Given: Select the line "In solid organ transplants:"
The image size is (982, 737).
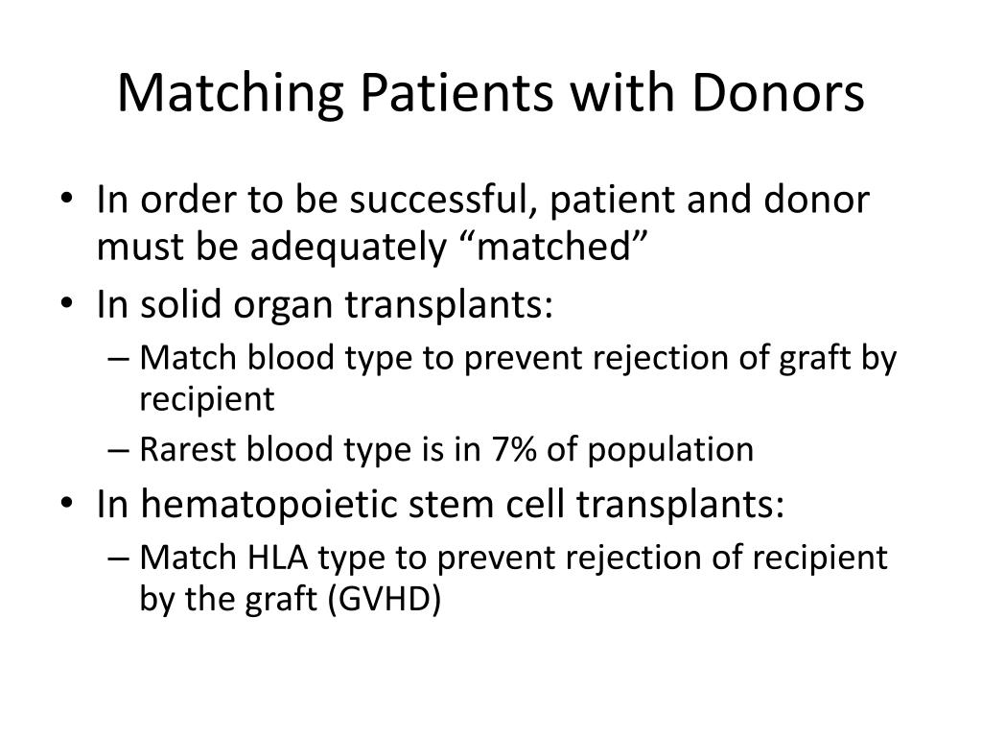Looking at the screenshot, I should pyautogui.click(x=324, y=305).
